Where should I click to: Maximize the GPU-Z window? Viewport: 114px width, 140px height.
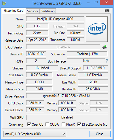tap(96, 2)
